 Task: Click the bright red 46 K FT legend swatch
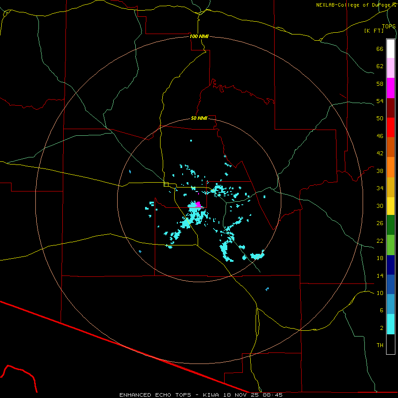coord(390,127)
